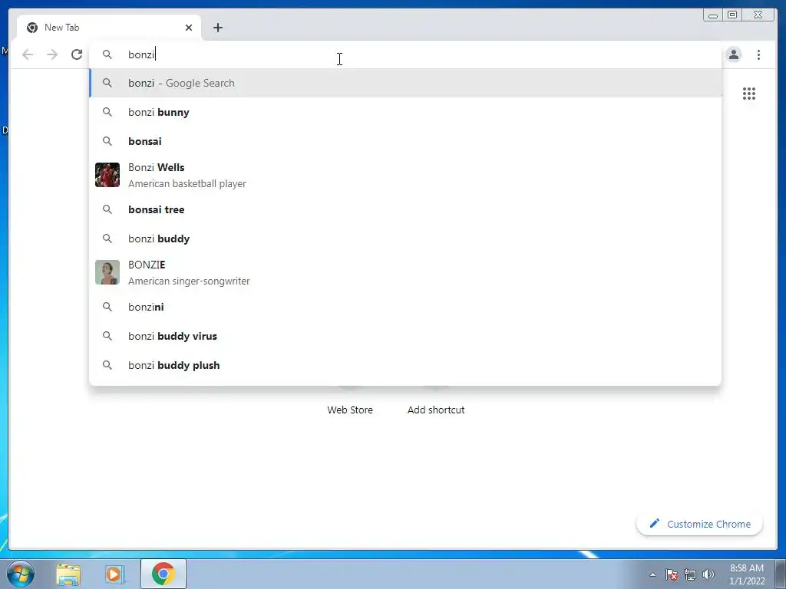Click the Bonzi Wells thumbnail photo

107,175
